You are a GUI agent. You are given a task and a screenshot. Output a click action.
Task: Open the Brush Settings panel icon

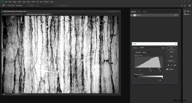pyautogui.click(x=185, y=14)
